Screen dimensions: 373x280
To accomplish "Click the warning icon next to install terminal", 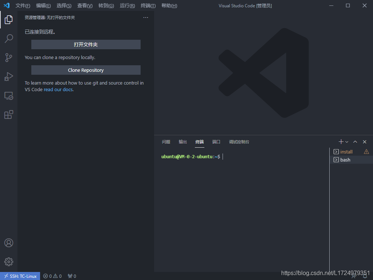I will pyautogui.click(x=366, y=152).
